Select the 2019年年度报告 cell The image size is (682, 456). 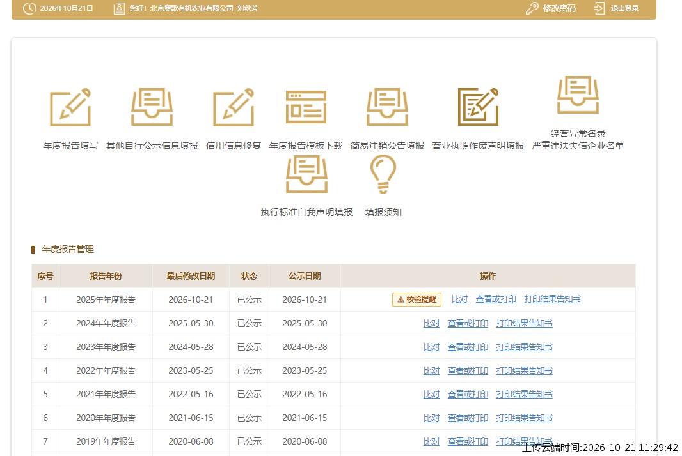106,441
